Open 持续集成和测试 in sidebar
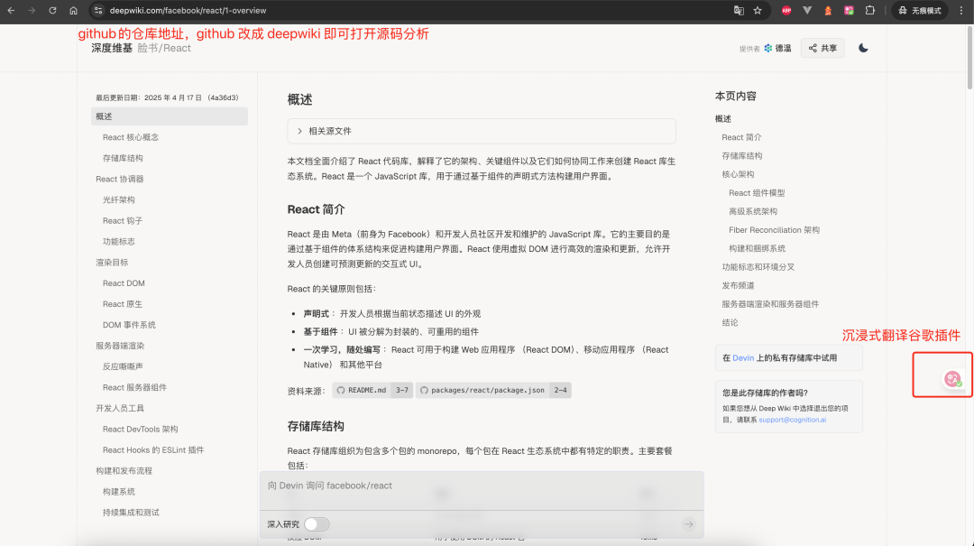Screen dimensions: 974x546 [131, 513]
